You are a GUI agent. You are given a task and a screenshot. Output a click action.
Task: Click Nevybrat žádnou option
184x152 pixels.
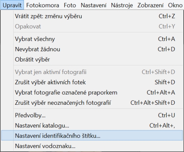click(x=92, y=49)
